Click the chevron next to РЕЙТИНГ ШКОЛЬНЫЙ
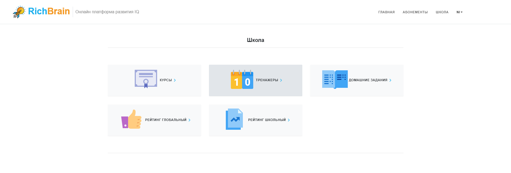 point(289,120)
